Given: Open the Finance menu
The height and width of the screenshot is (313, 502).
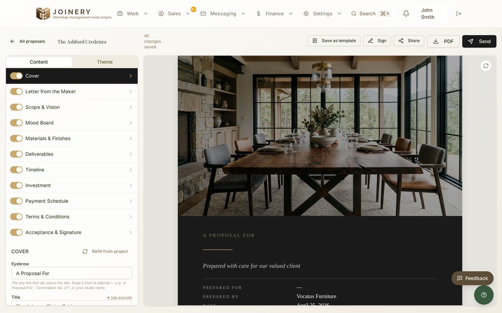Looking at the screenshot, I should pos(275,14).
